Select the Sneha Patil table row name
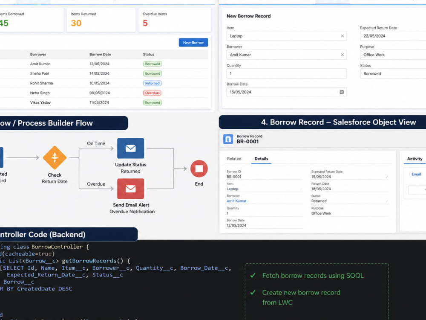The width and height of the screenshot is (426, 320). click(39, 73)
